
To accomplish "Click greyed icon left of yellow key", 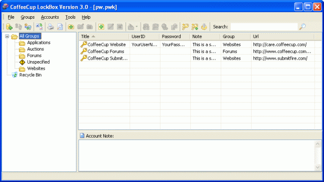I will (174, 27).
